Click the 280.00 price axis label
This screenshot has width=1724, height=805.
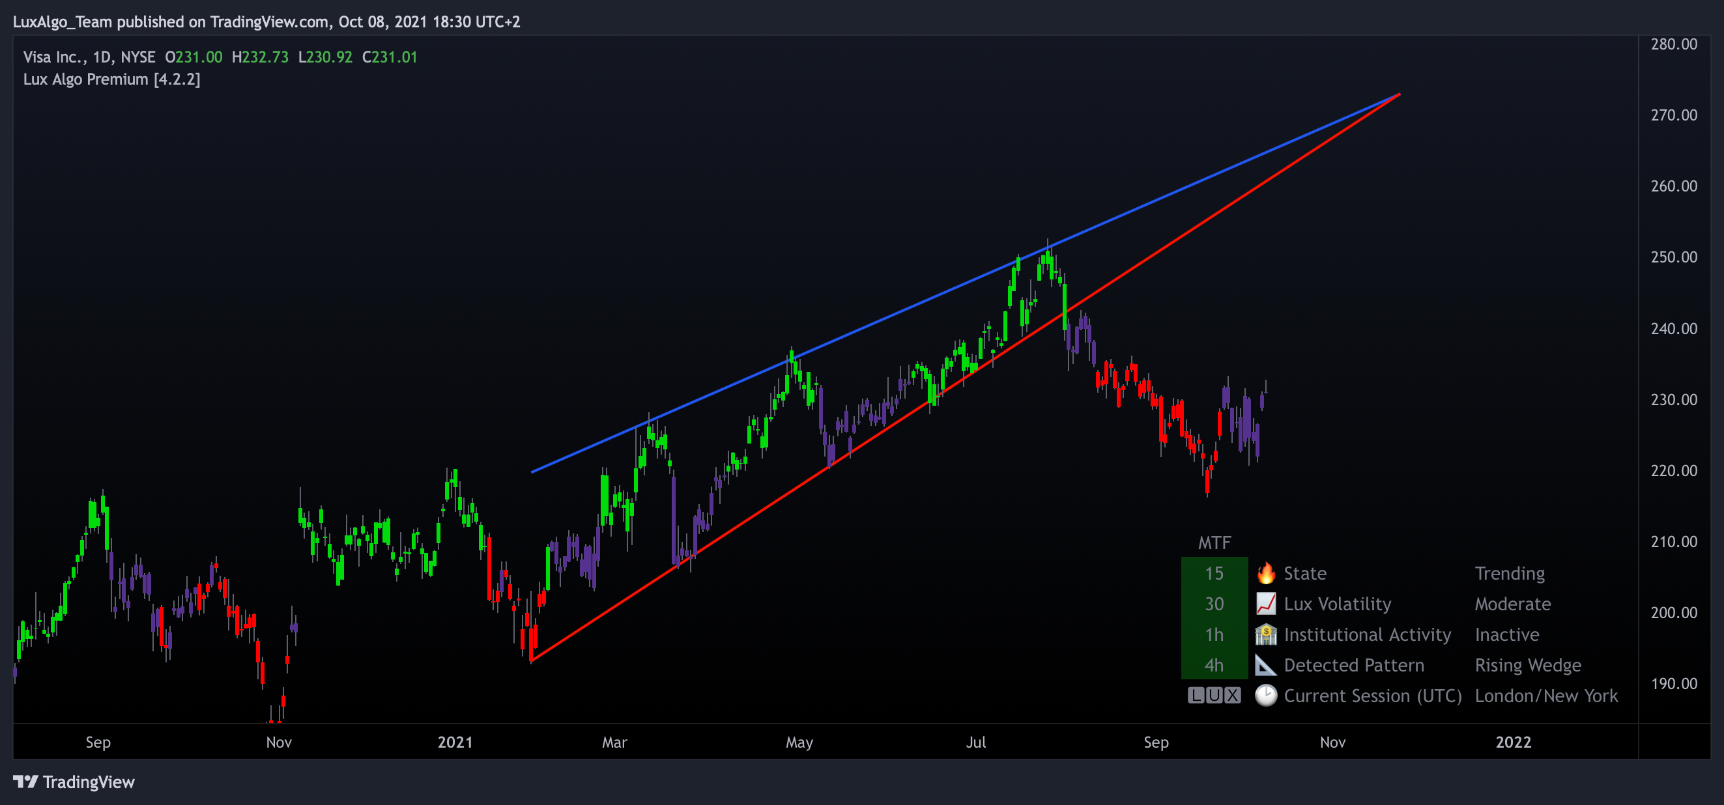click(1673, 44)
